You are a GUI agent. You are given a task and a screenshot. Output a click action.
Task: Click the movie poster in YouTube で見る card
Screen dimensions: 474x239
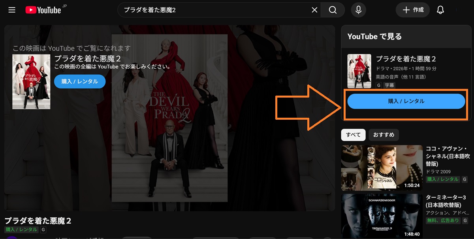(x=359, y=71)
